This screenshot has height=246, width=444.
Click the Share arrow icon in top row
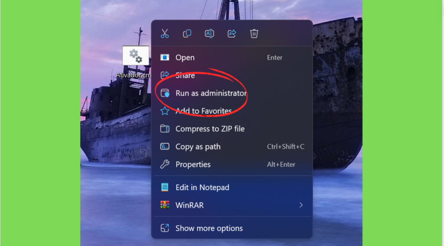point(232,34)
